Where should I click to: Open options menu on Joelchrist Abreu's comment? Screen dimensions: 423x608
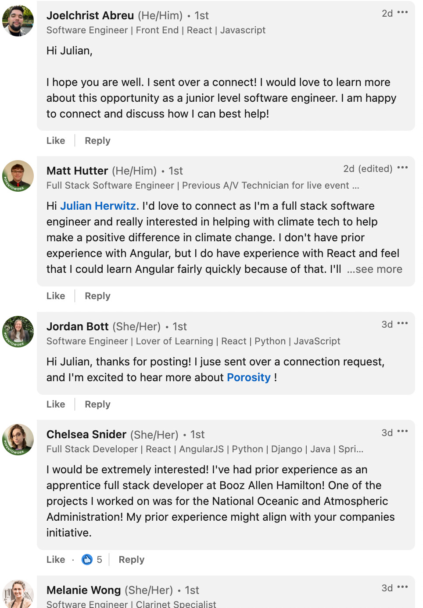(402, 13)
